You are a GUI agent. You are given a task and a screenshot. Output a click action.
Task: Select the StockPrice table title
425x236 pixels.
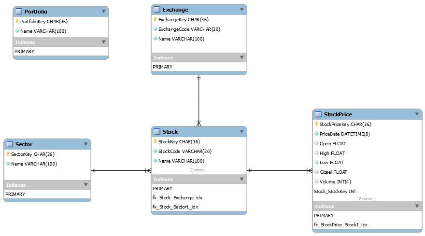coord(338,114)
